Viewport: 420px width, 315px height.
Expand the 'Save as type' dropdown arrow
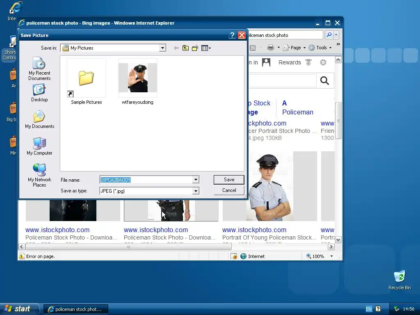(196, 191)
